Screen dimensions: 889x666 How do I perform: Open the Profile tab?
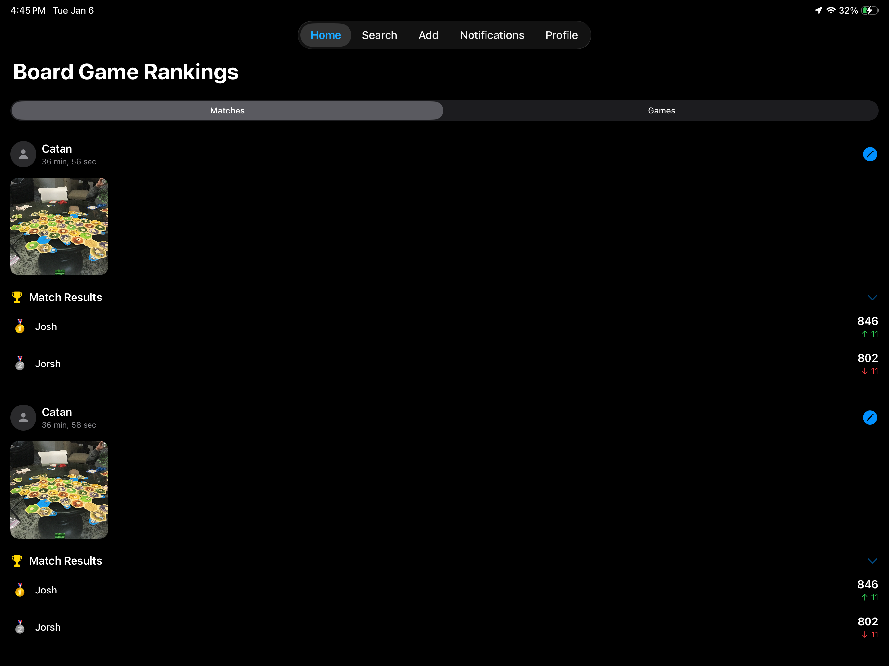pyautogui.click(x=561, y=35)
